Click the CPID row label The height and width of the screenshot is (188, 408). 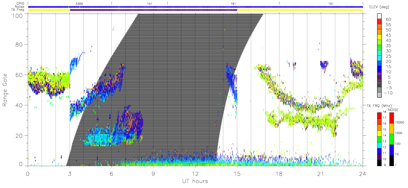20,3
